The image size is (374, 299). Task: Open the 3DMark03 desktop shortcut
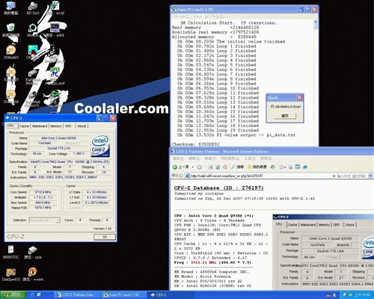click(11, 52)
